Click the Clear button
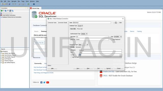163x91 pixels. click(88, 69)
